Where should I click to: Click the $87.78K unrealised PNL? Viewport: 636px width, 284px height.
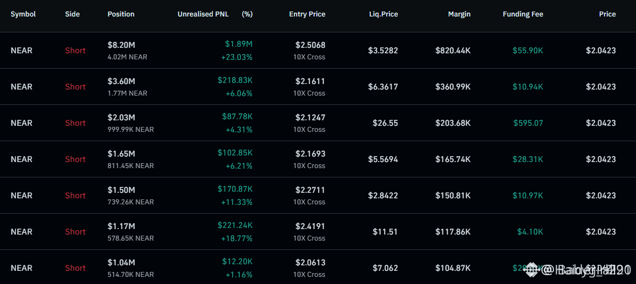click(x=237, y=116)
